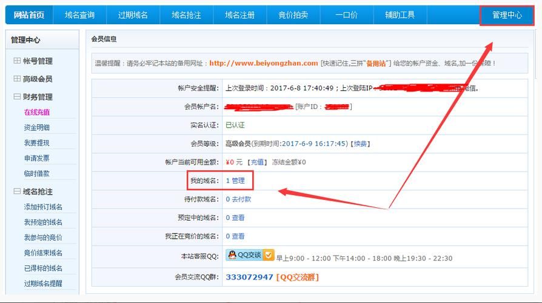
Task: Click the [QQ交流群] link
Action: (x=298, y=277)
